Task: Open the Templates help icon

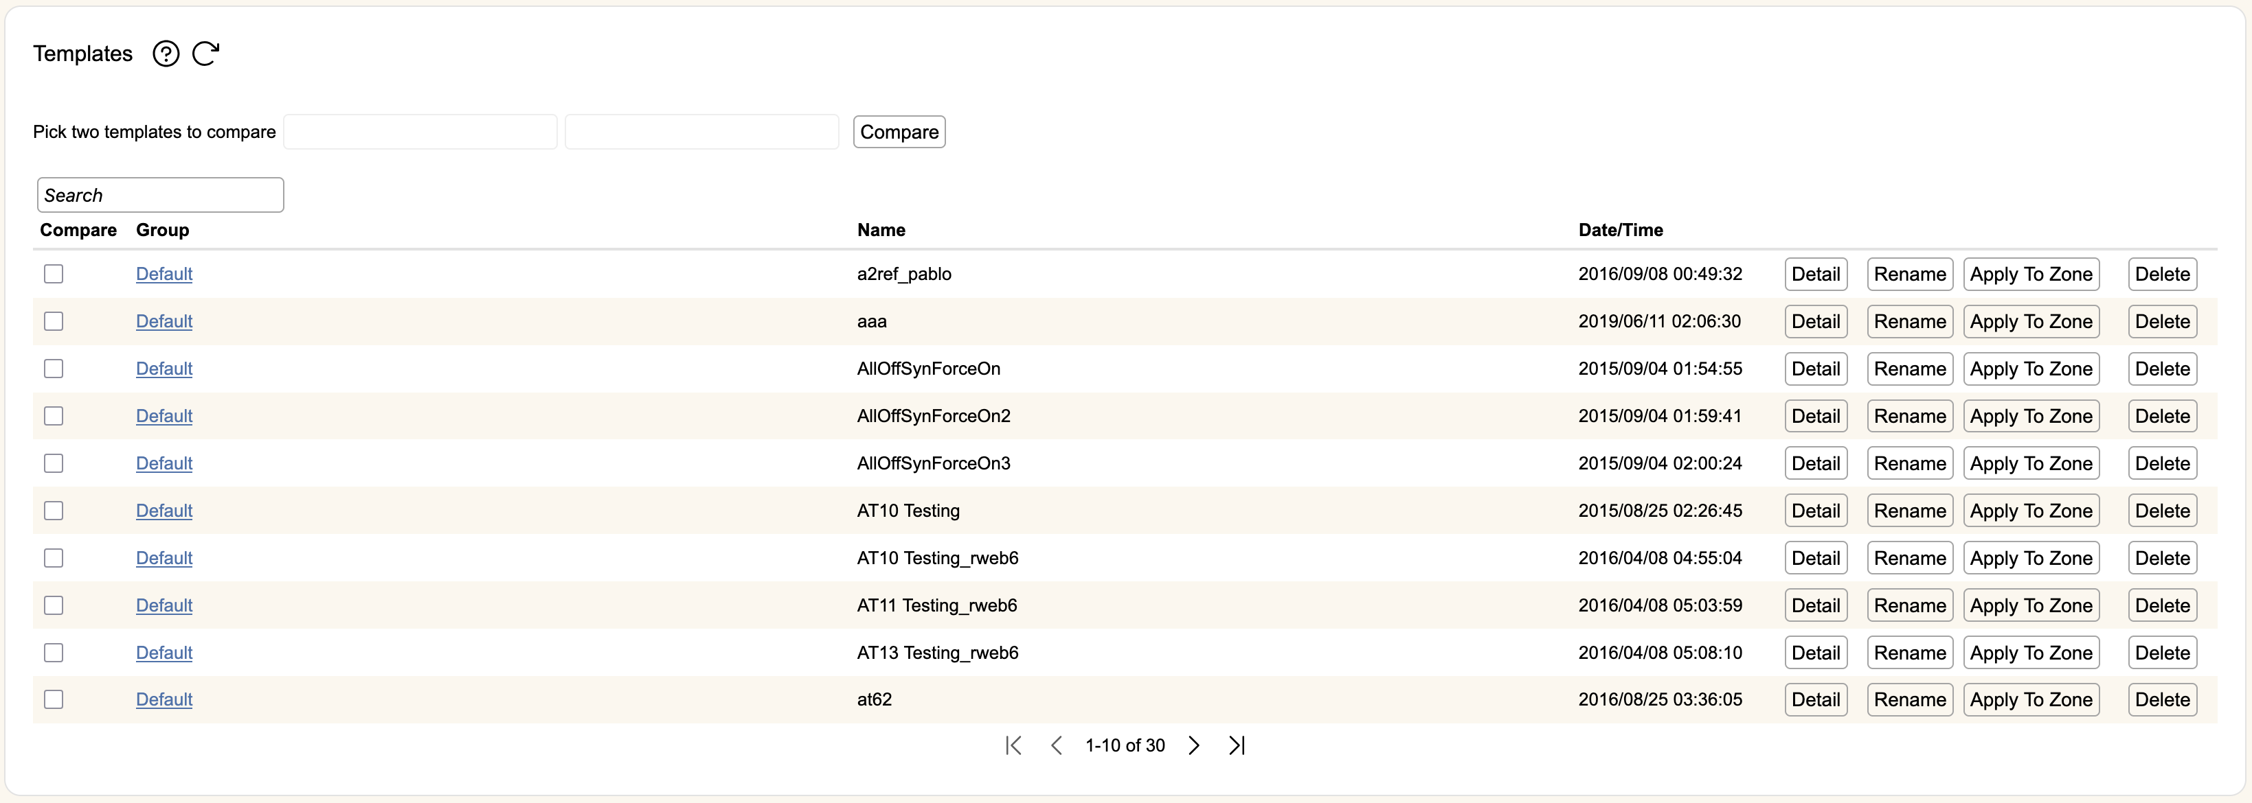Action: (x=166, y=54)
